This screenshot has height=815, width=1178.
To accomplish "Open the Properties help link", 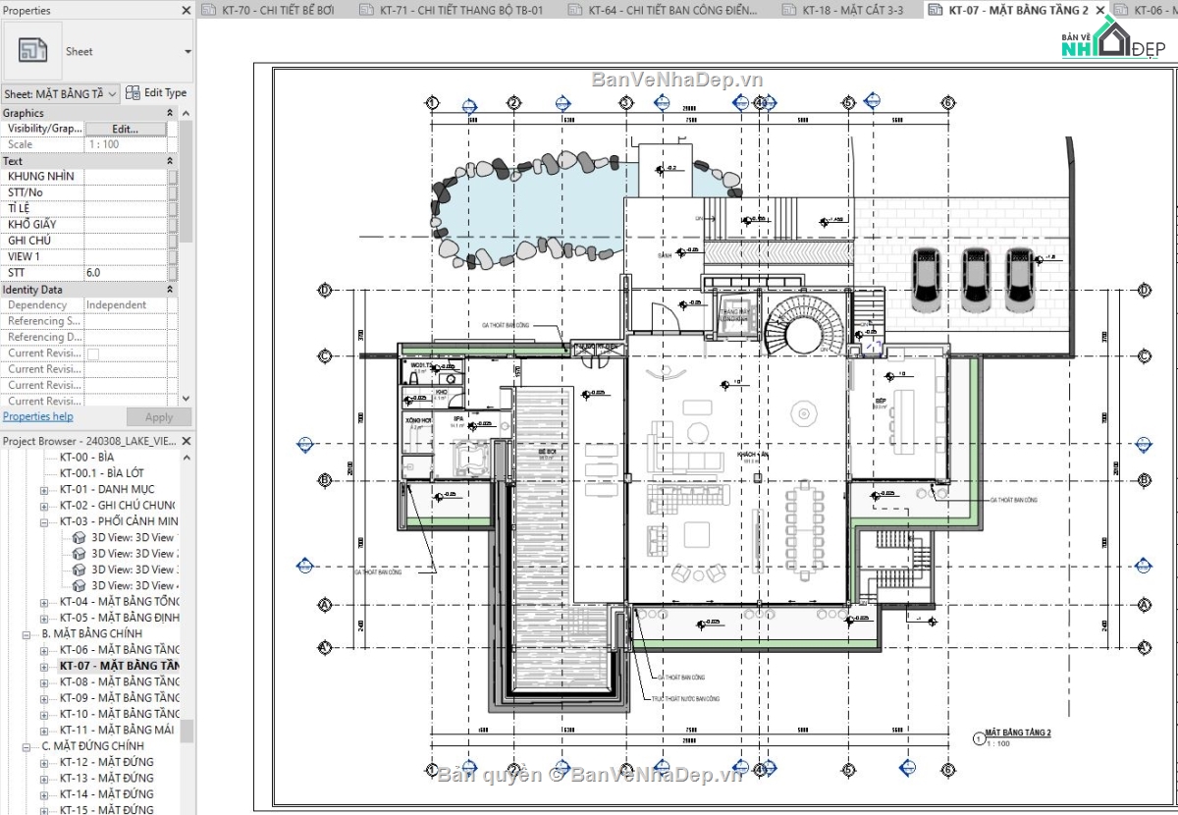I will 37,416.
